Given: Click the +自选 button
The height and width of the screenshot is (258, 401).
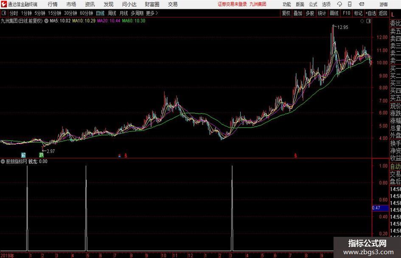Looking at the screenshot, I should [370, 13].
